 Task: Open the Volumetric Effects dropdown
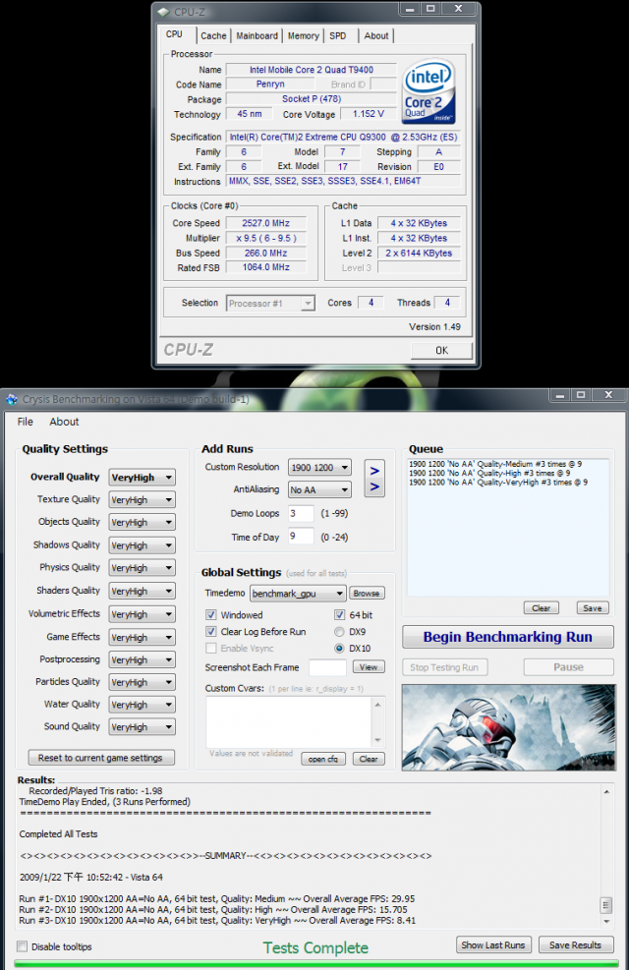coord(142,614)
